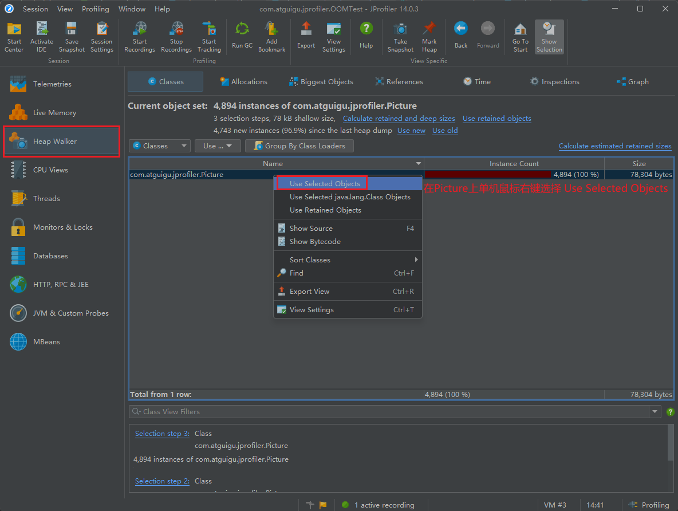The width and height of the screenshot is (678, 511).
Task: Switch to the Allocations view tab
Action: point(243,82)
